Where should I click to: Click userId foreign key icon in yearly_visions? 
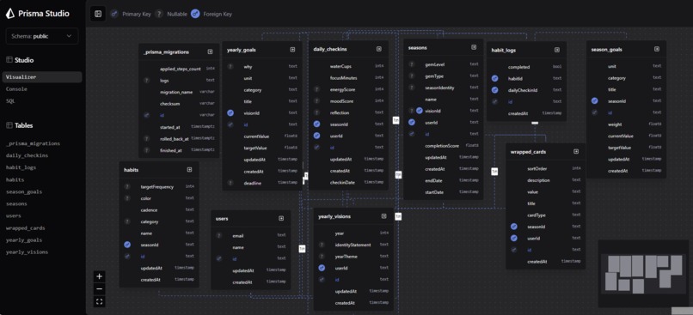pyautogui.click(x=322, y=268)
